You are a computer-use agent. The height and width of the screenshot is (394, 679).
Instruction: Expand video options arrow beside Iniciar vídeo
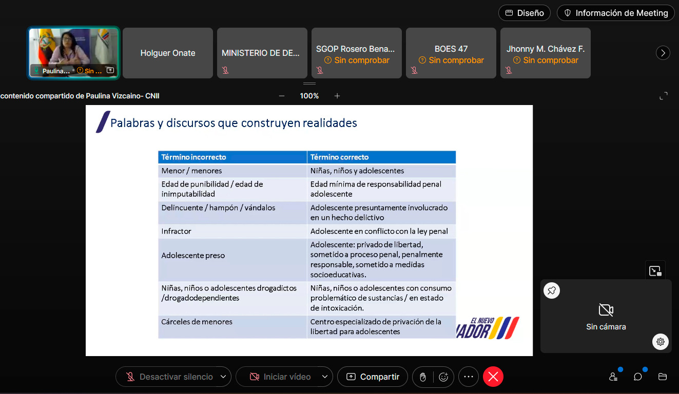pyautogui.click(x=324, y=377)
